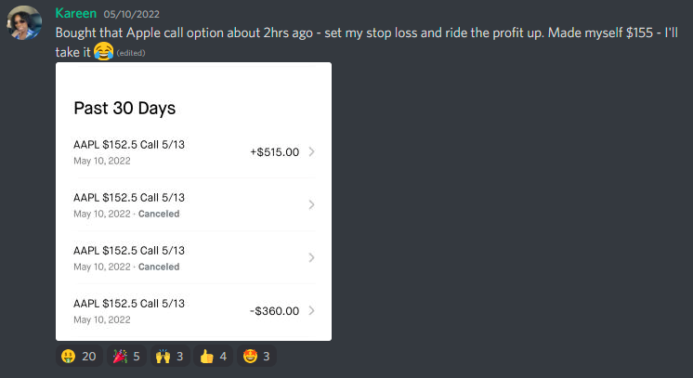This screenshot has height=378, width=693.
Task: Open the attached Past 30 Days image
Action: 193,202
